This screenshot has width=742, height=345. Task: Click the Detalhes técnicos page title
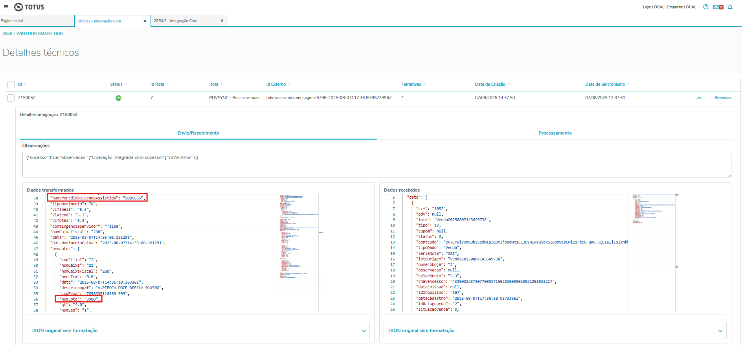tap(41, 53)
